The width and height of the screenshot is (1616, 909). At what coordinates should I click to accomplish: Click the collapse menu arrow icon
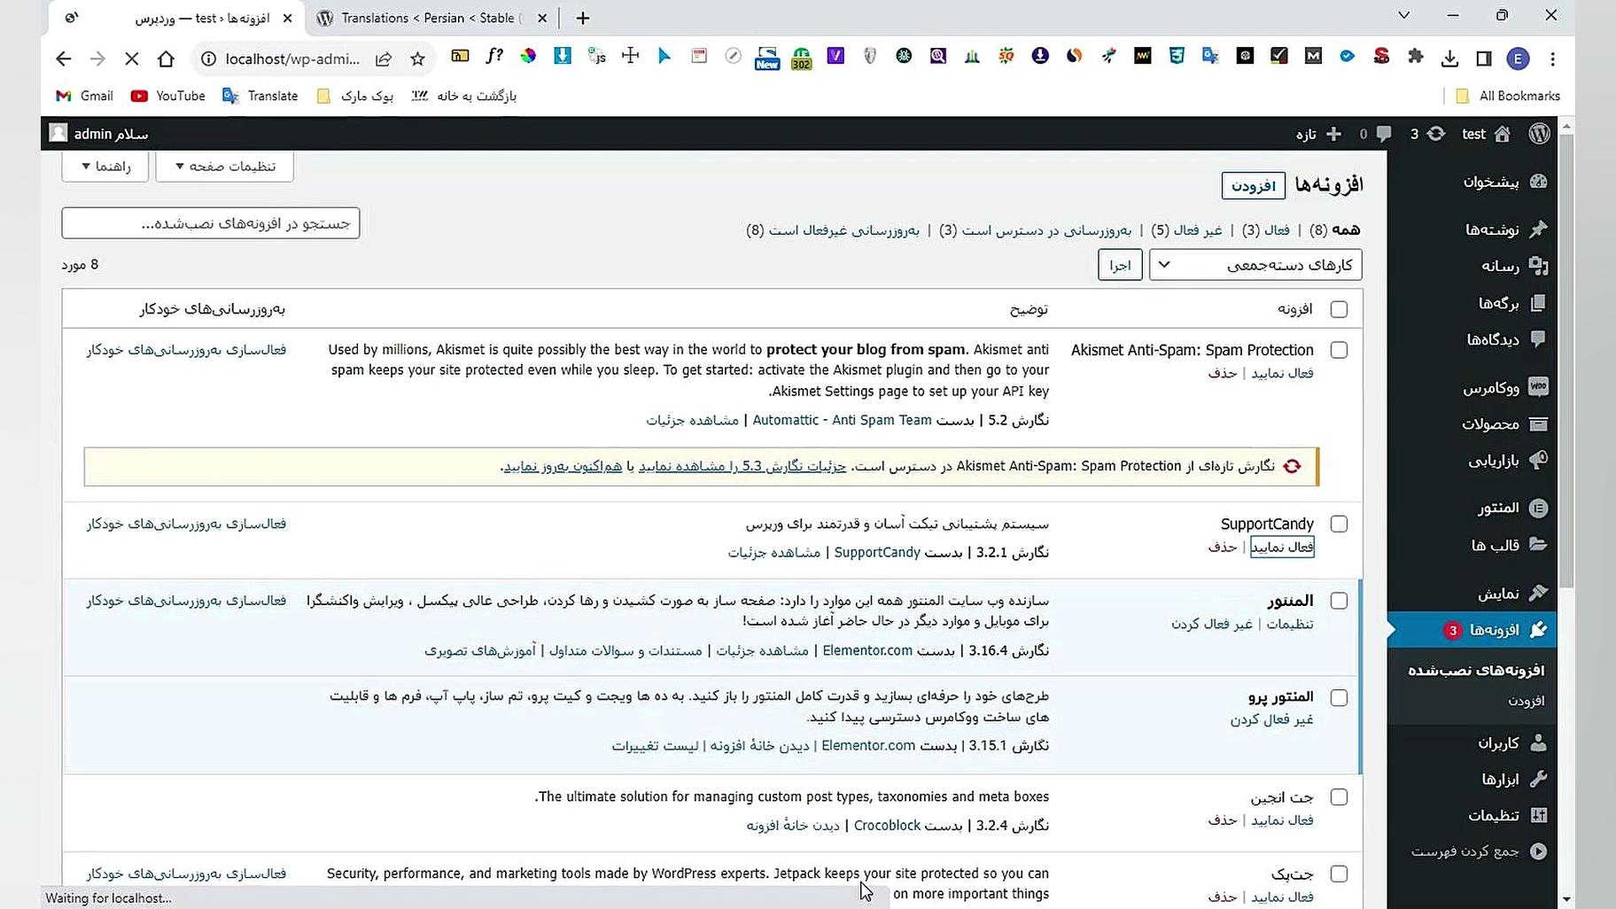(1539, 851)
